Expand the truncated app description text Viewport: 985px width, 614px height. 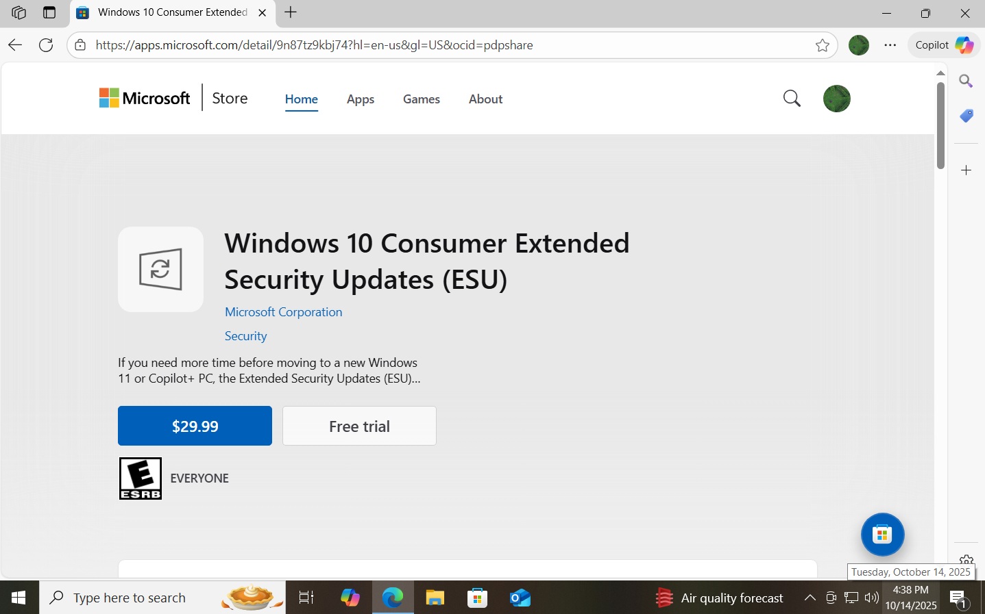click(269, 370)
